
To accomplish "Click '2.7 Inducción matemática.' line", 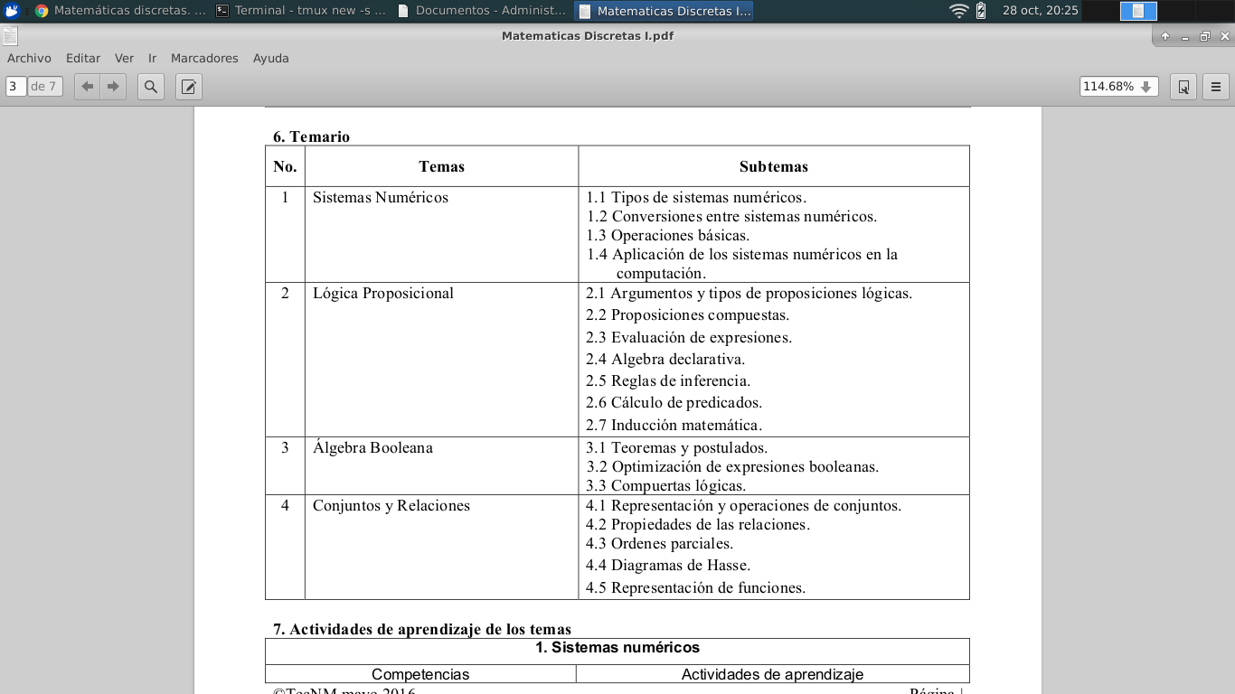I will pyautogui.click(x=674, y=425).
